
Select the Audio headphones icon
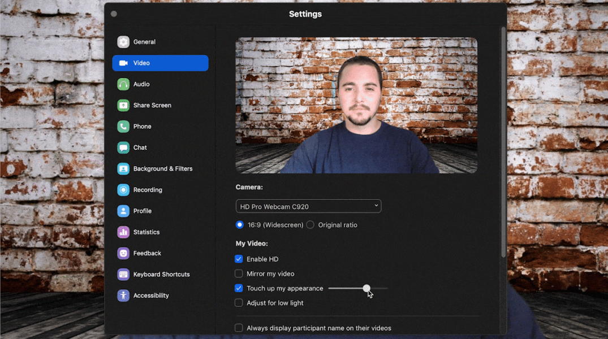pos(123,84)
